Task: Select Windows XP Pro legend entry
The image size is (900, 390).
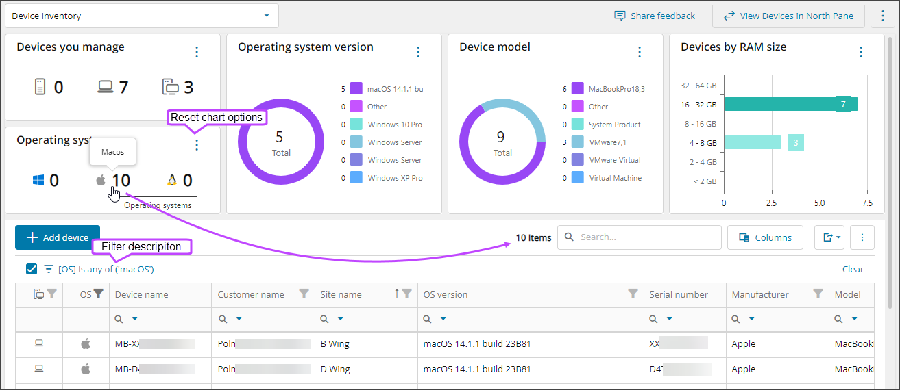Action: [381, 178]
